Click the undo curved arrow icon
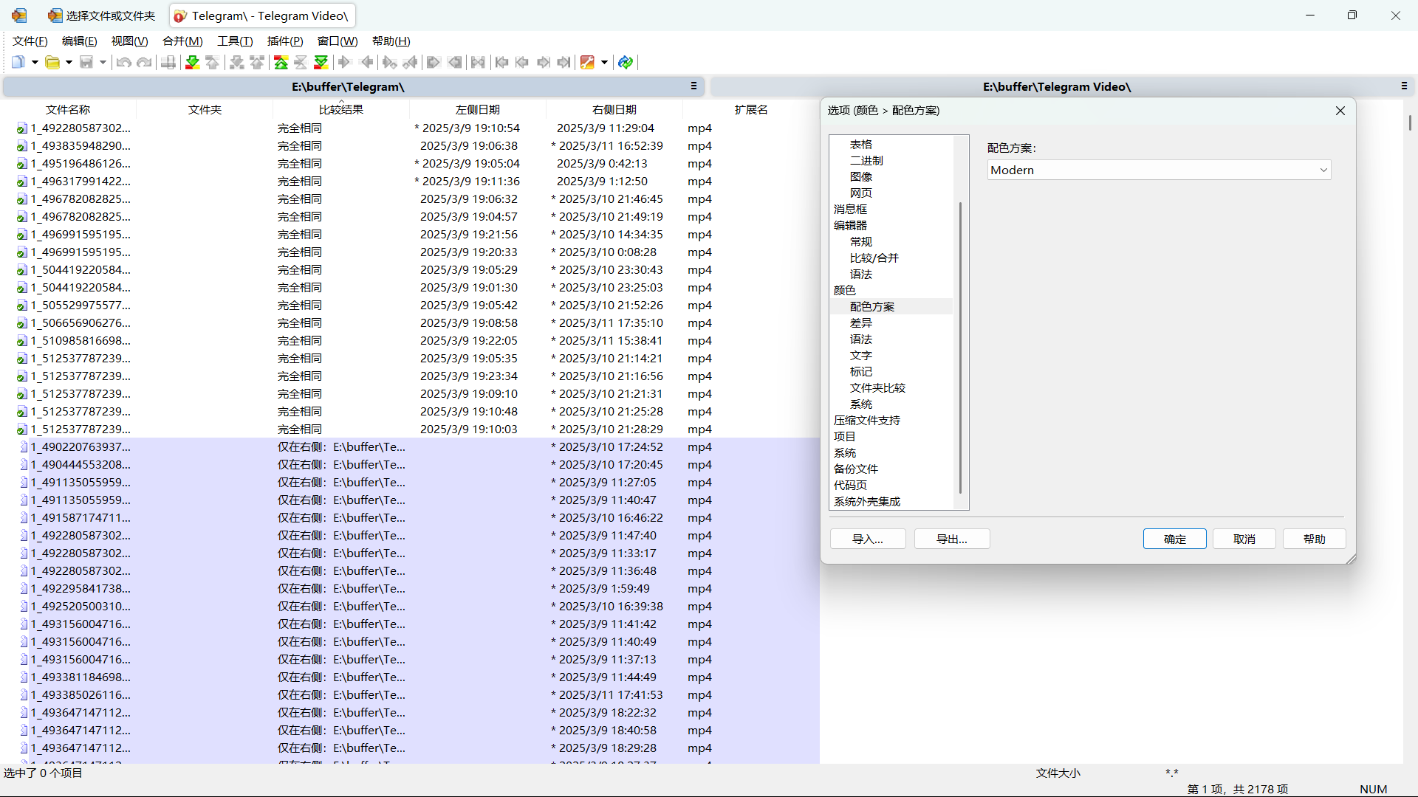Viewport: 1418px width, 797px height. 123,62
